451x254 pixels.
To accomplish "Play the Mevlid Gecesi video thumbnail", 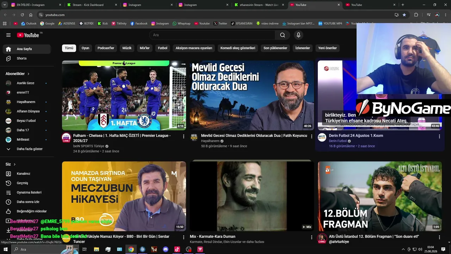I will coord(252,95).
